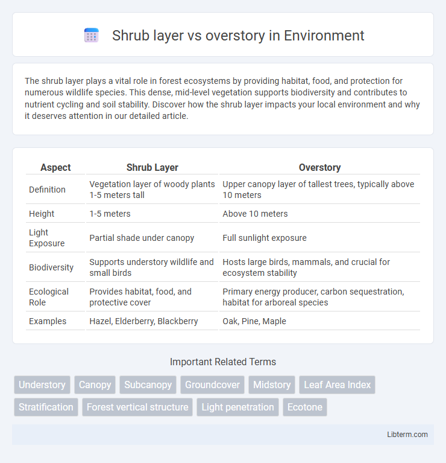Click the Libterm.com footer link
Viewport: 446px width, 463px height.
(407, 435)
